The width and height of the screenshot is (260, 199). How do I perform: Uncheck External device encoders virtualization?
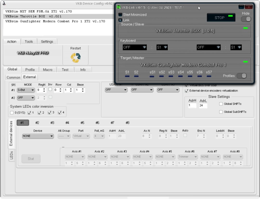tap(186, 91)
